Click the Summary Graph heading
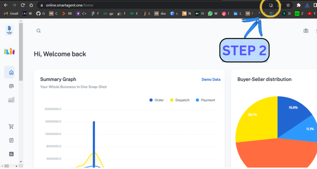 point(58,79)
